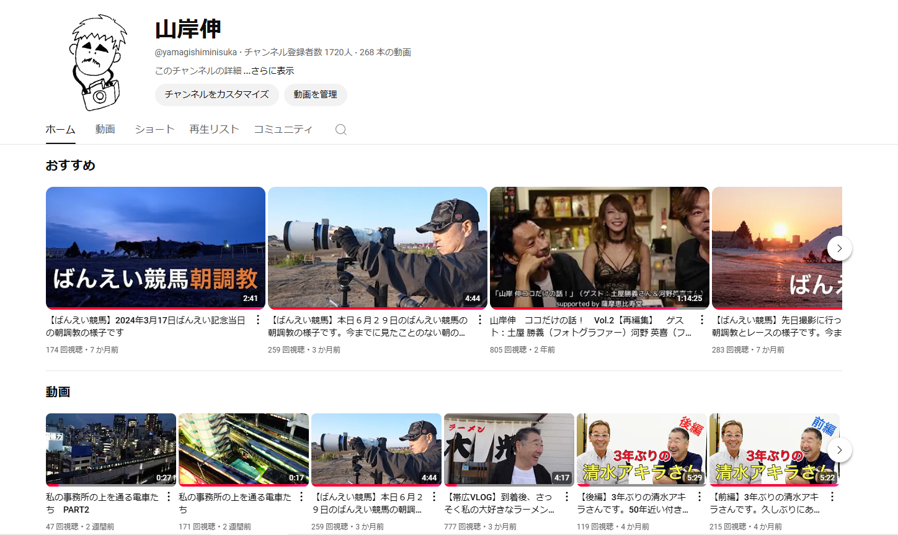This screenshot has width=898, height=535.
Task: Open the コミュニティ tab
Action: [283, 129]
